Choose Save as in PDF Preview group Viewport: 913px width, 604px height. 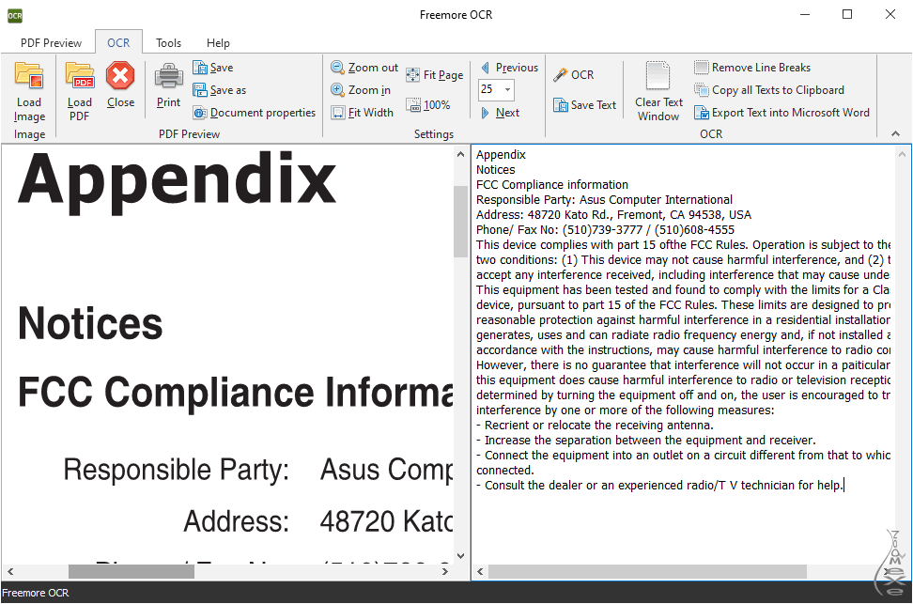coord(220,90)
